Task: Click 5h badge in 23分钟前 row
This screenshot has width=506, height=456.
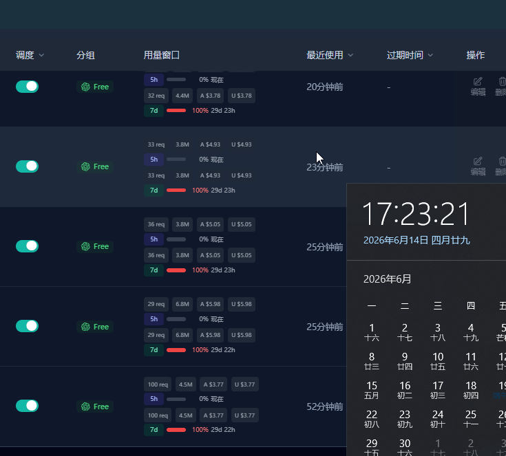Action: [154, 160]
